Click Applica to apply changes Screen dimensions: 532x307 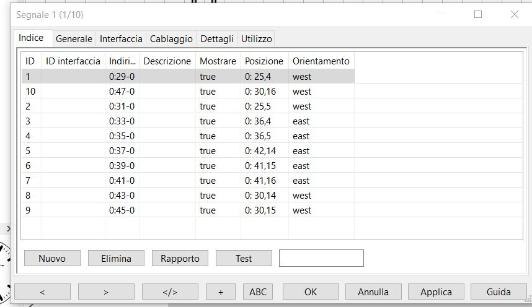tap(436, 292)
